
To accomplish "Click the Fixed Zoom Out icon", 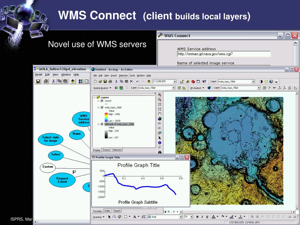I will point(160,109).
